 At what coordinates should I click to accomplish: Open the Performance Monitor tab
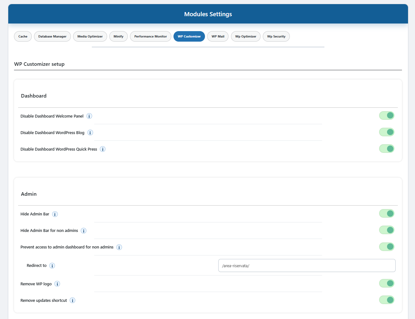pos(150,37)
